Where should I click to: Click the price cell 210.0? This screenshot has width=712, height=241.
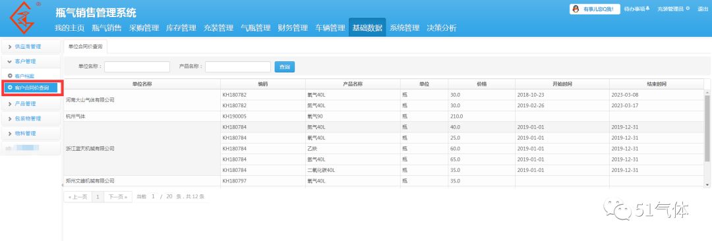coord(482,116)
